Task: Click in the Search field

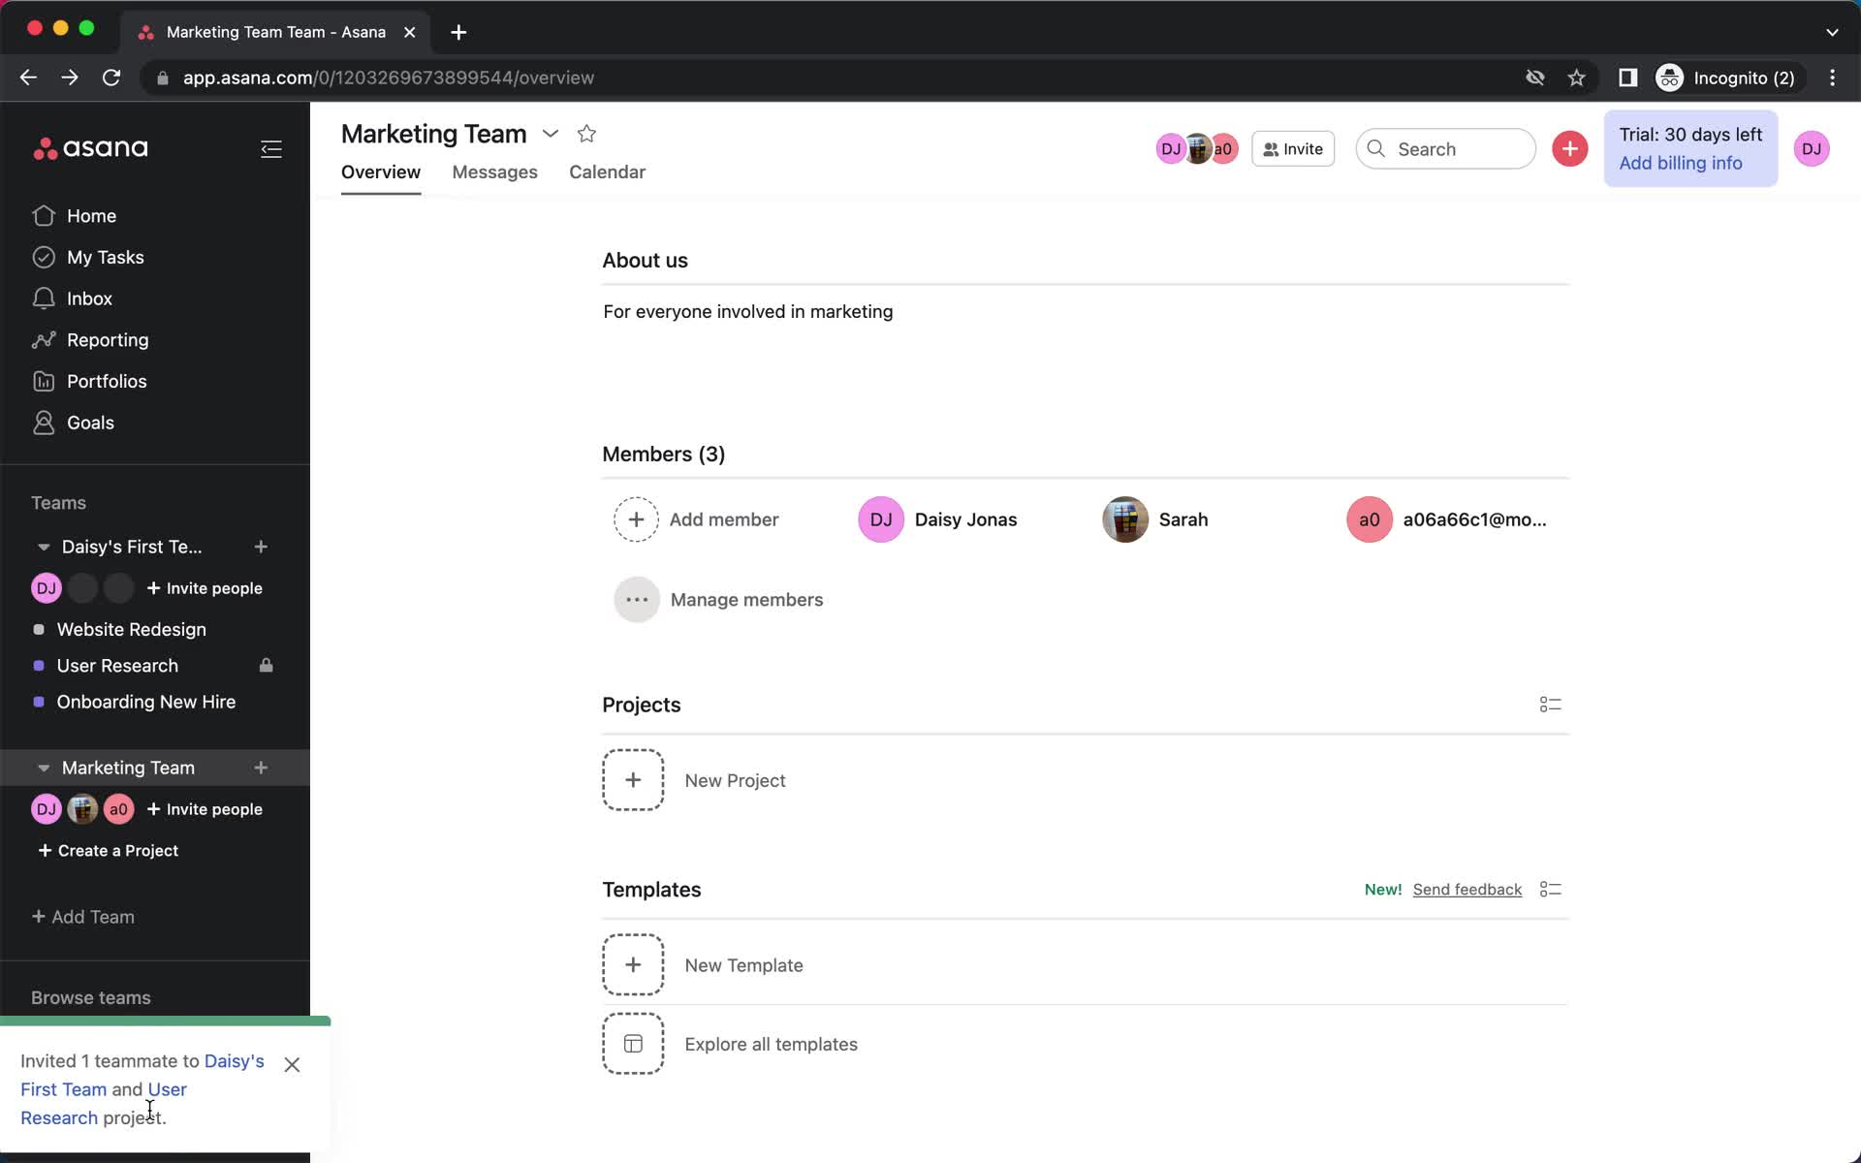Action: 1445,149
